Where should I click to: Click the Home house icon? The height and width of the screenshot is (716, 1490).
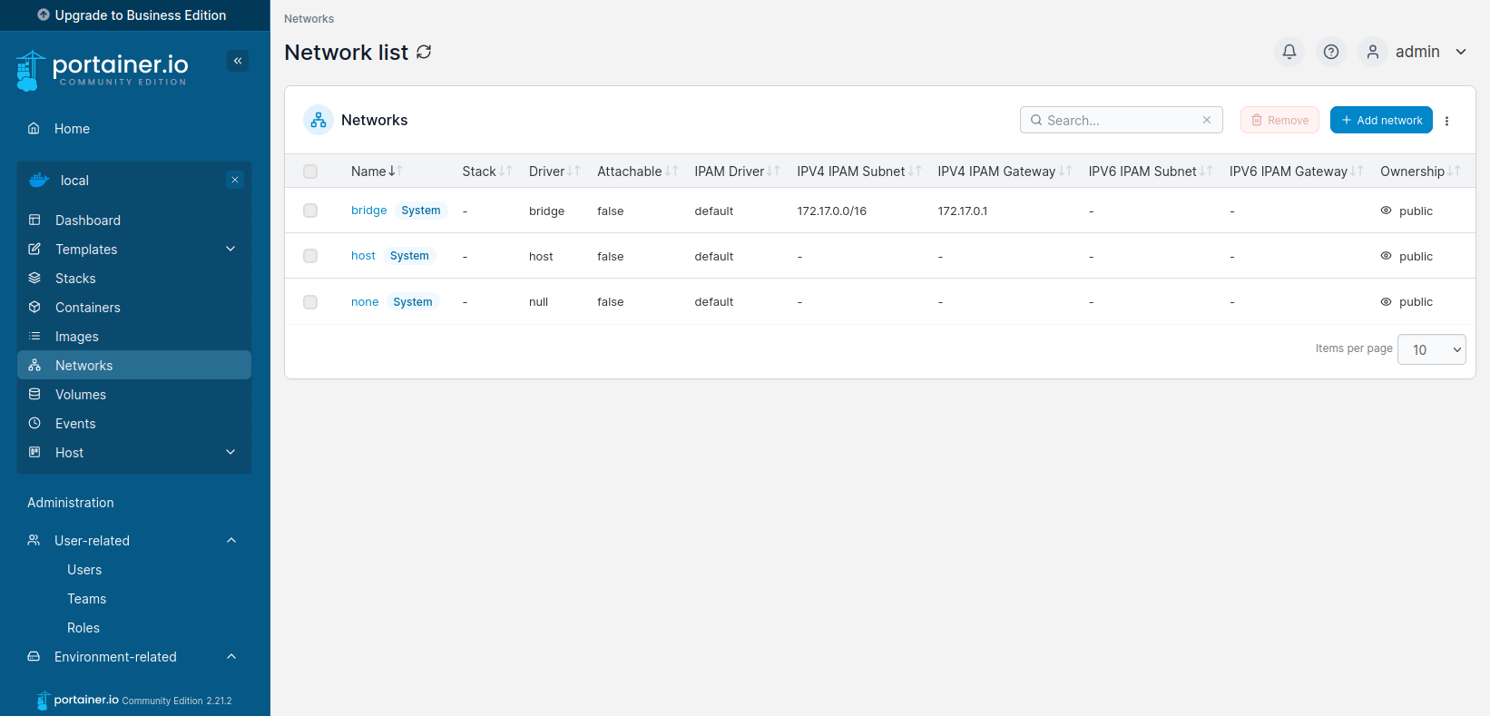click(x=34, y=129)
